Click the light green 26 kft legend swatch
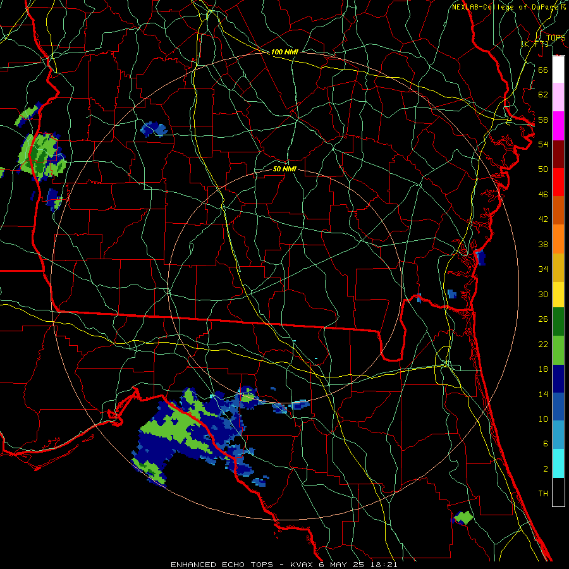569x569 pixels. (x=558, y=350)
